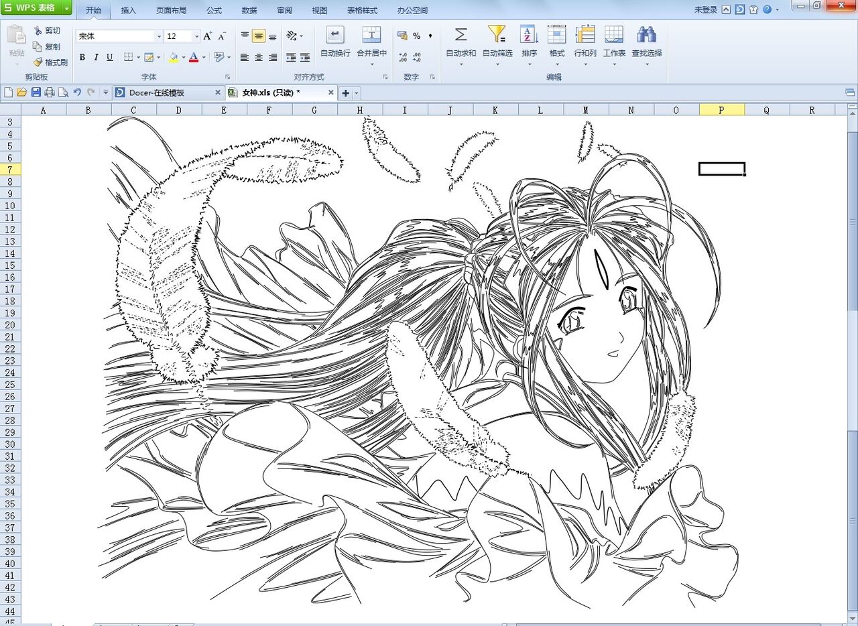Toggle middle vertical alignment

click(259, 36)
